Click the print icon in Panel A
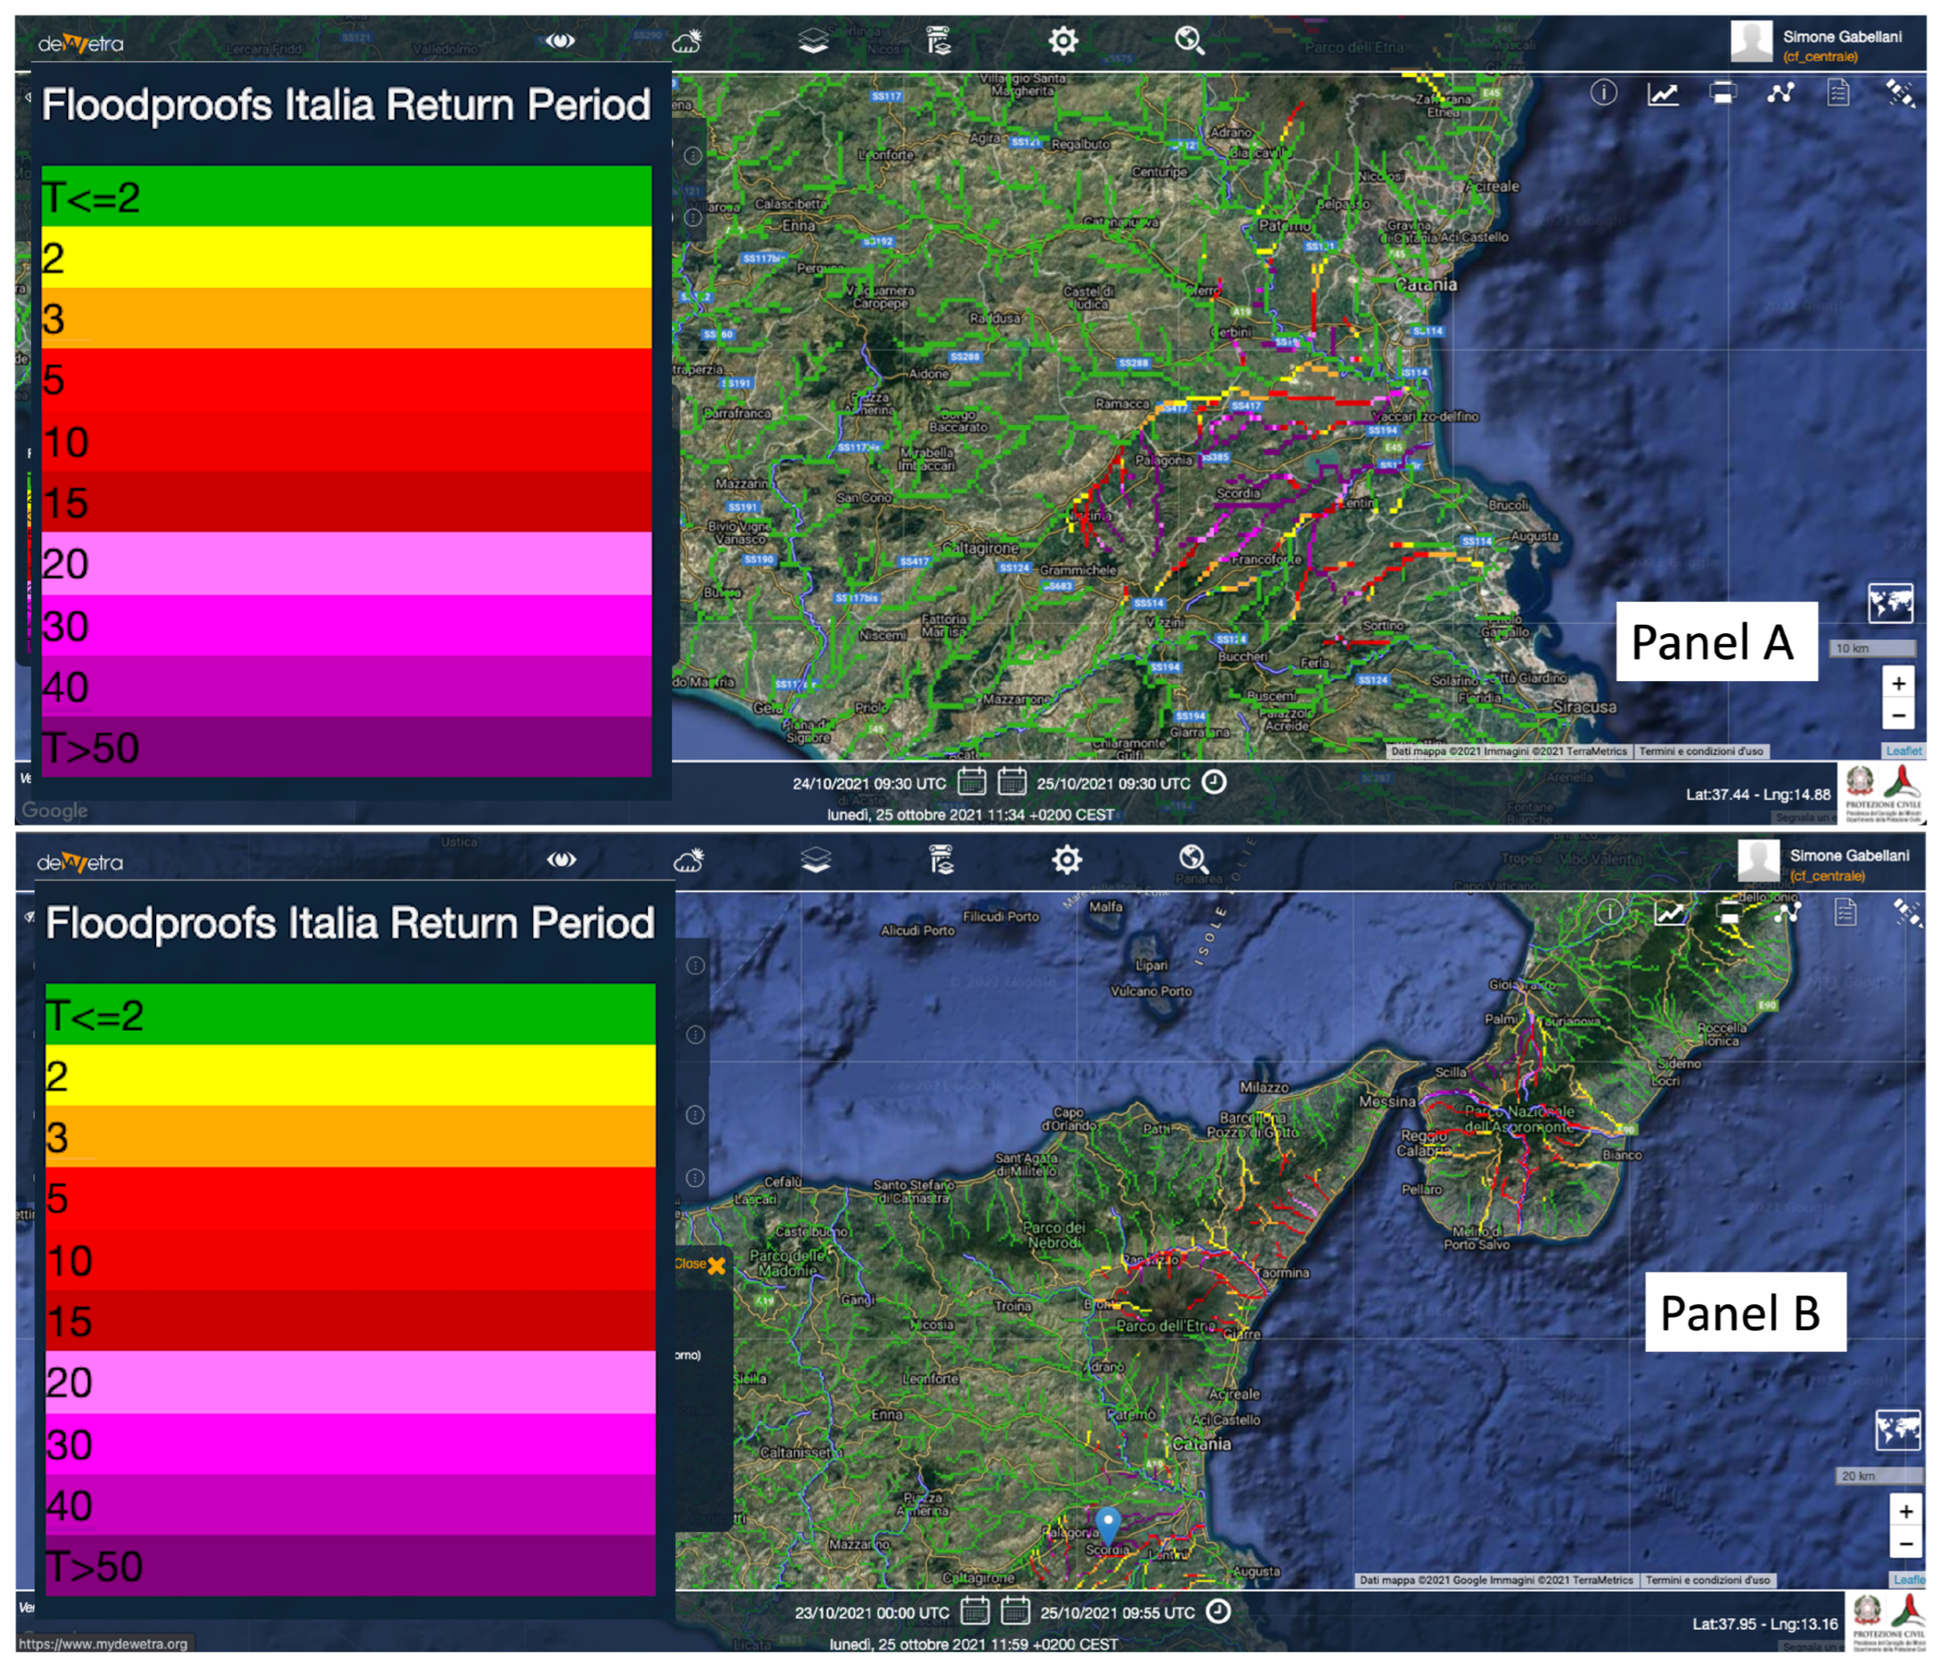The height and width of the screenshot is (1677, 1943). (1723, 93)
